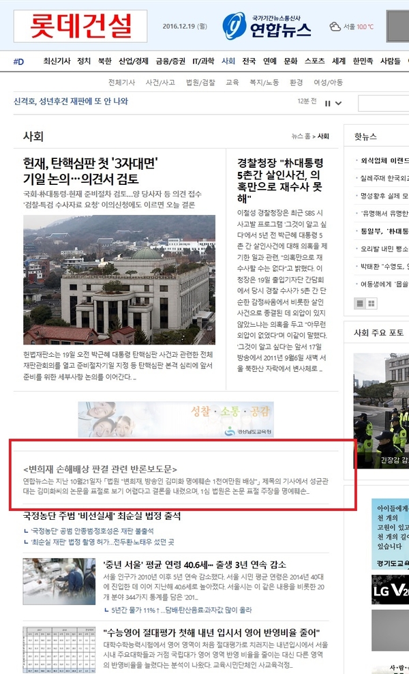Go to 산업/경제 section
The height and width of the screenshot is (674, 409).
coord(134,61)
